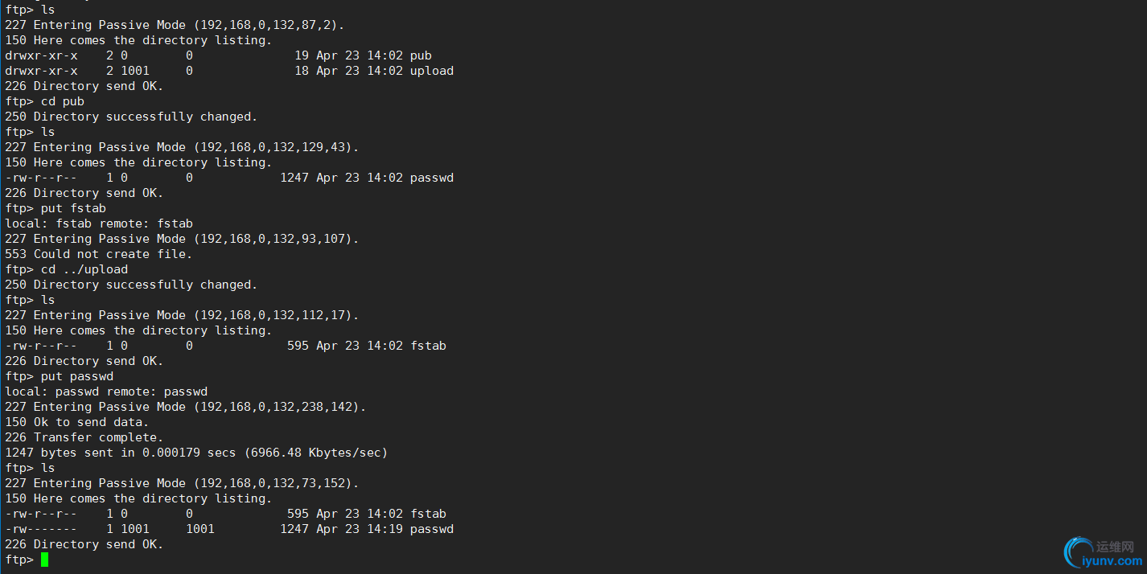The image size is (1147, 574).
Task: Click '553 Could not create file.' message
Action: pos(99,254)
